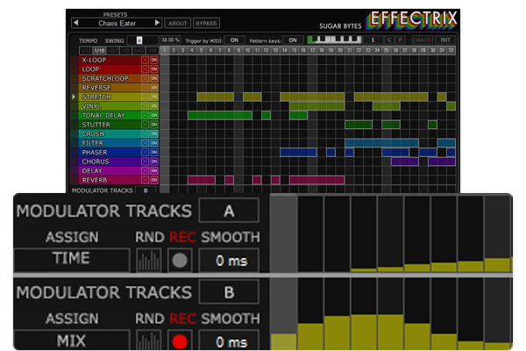Click the previous preset arrow
The height and width of the screenshot is (351, 526).
pyautogui.click(x=75, y=23)
